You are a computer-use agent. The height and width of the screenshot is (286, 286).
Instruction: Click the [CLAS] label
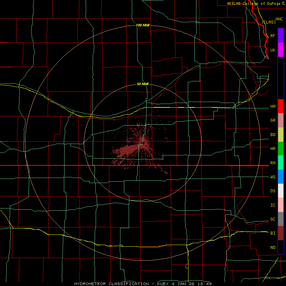[x=269, y=22]
